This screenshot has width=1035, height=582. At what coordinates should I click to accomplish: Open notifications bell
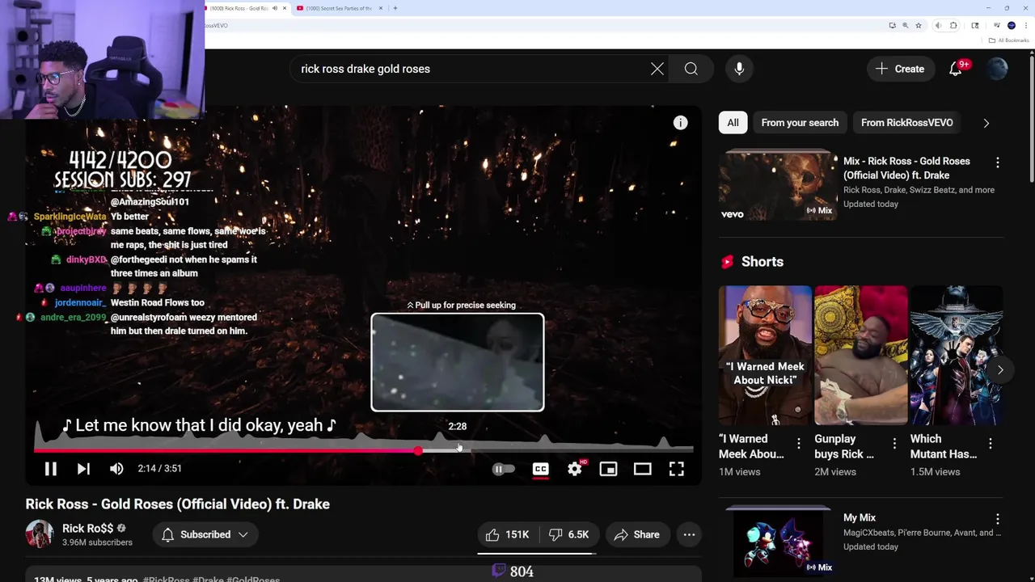[956, 69]
